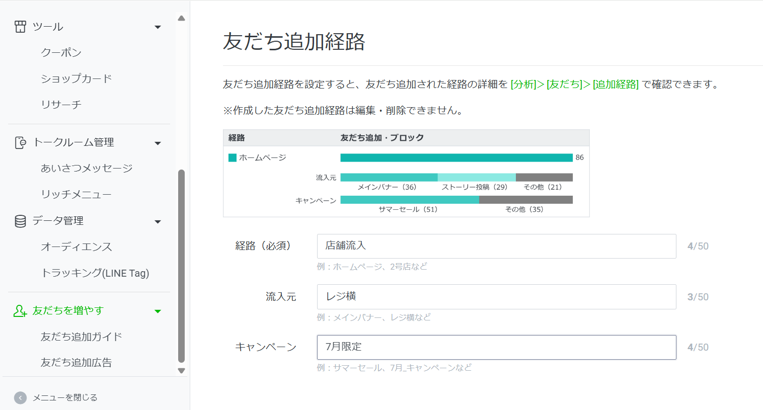Collapse the トークルーム管理 section arrow
This screenshot has height=410, width=763.
[158, 143]
